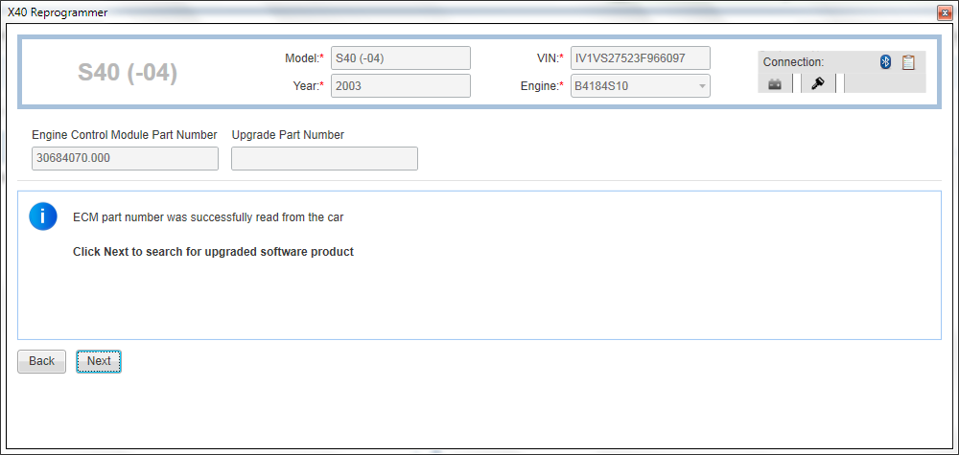Open the Engine dropdown showing B4184S10
Viewport: 959px width, 455px height.
pyautogui.click(x=641, y=86)
